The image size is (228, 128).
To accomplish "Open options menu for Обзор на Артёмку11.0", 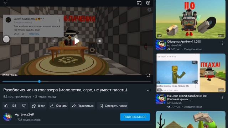I will 222,43.
